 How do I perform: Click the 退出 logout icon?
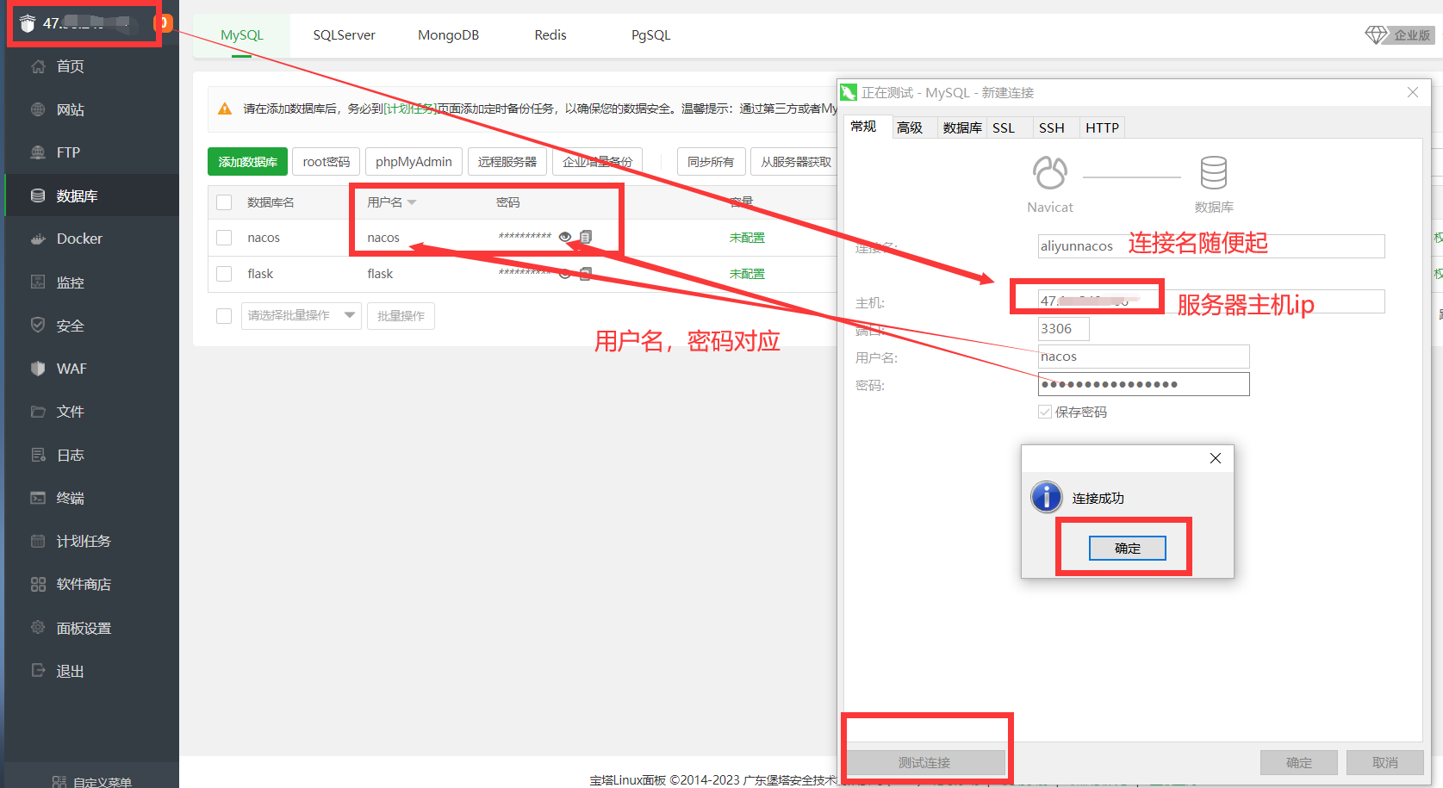pyautogui.click(x=38, y=670)
